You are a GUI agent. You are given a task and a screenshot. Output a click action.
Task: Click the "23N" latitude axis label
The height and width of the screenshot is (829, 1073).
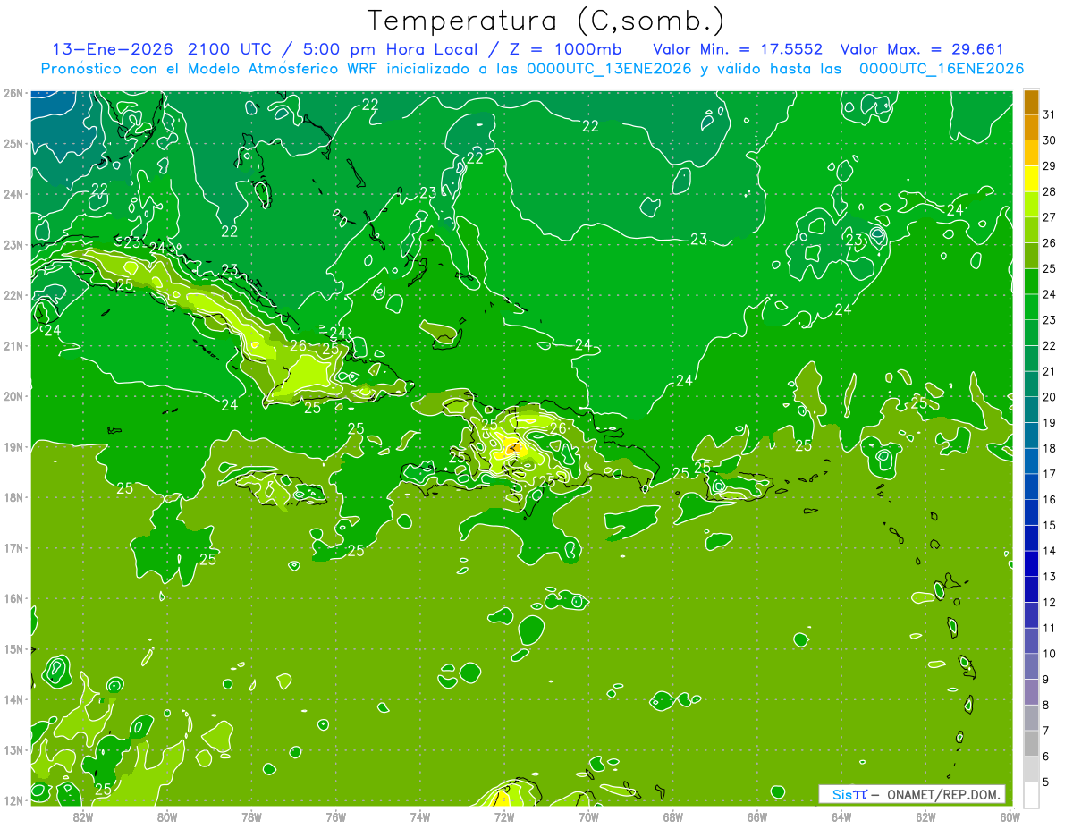click(13, 244)
